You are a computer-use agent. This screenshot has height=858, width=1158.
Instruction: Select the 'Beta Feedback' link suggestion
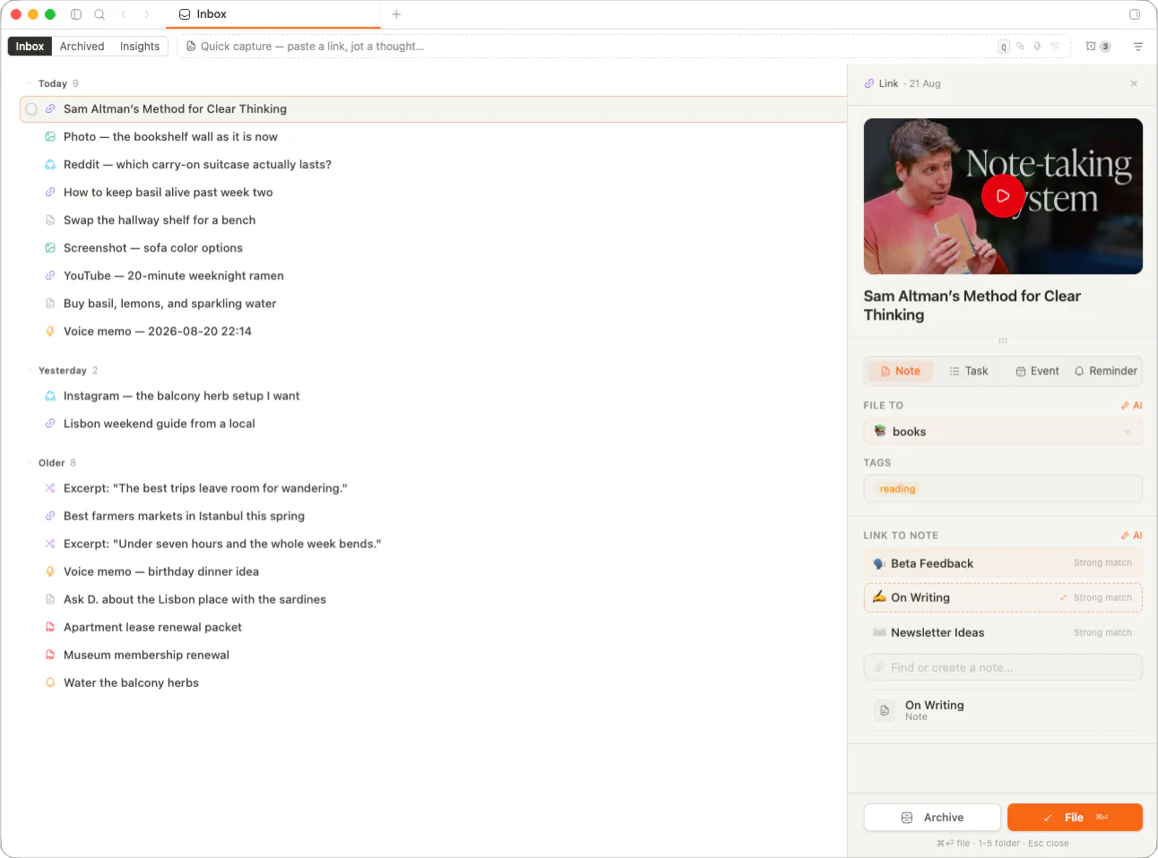point(1003,563)
